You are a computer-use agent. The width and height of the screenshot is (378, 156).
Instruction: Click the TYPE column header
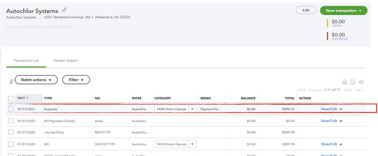coord(48,98)
